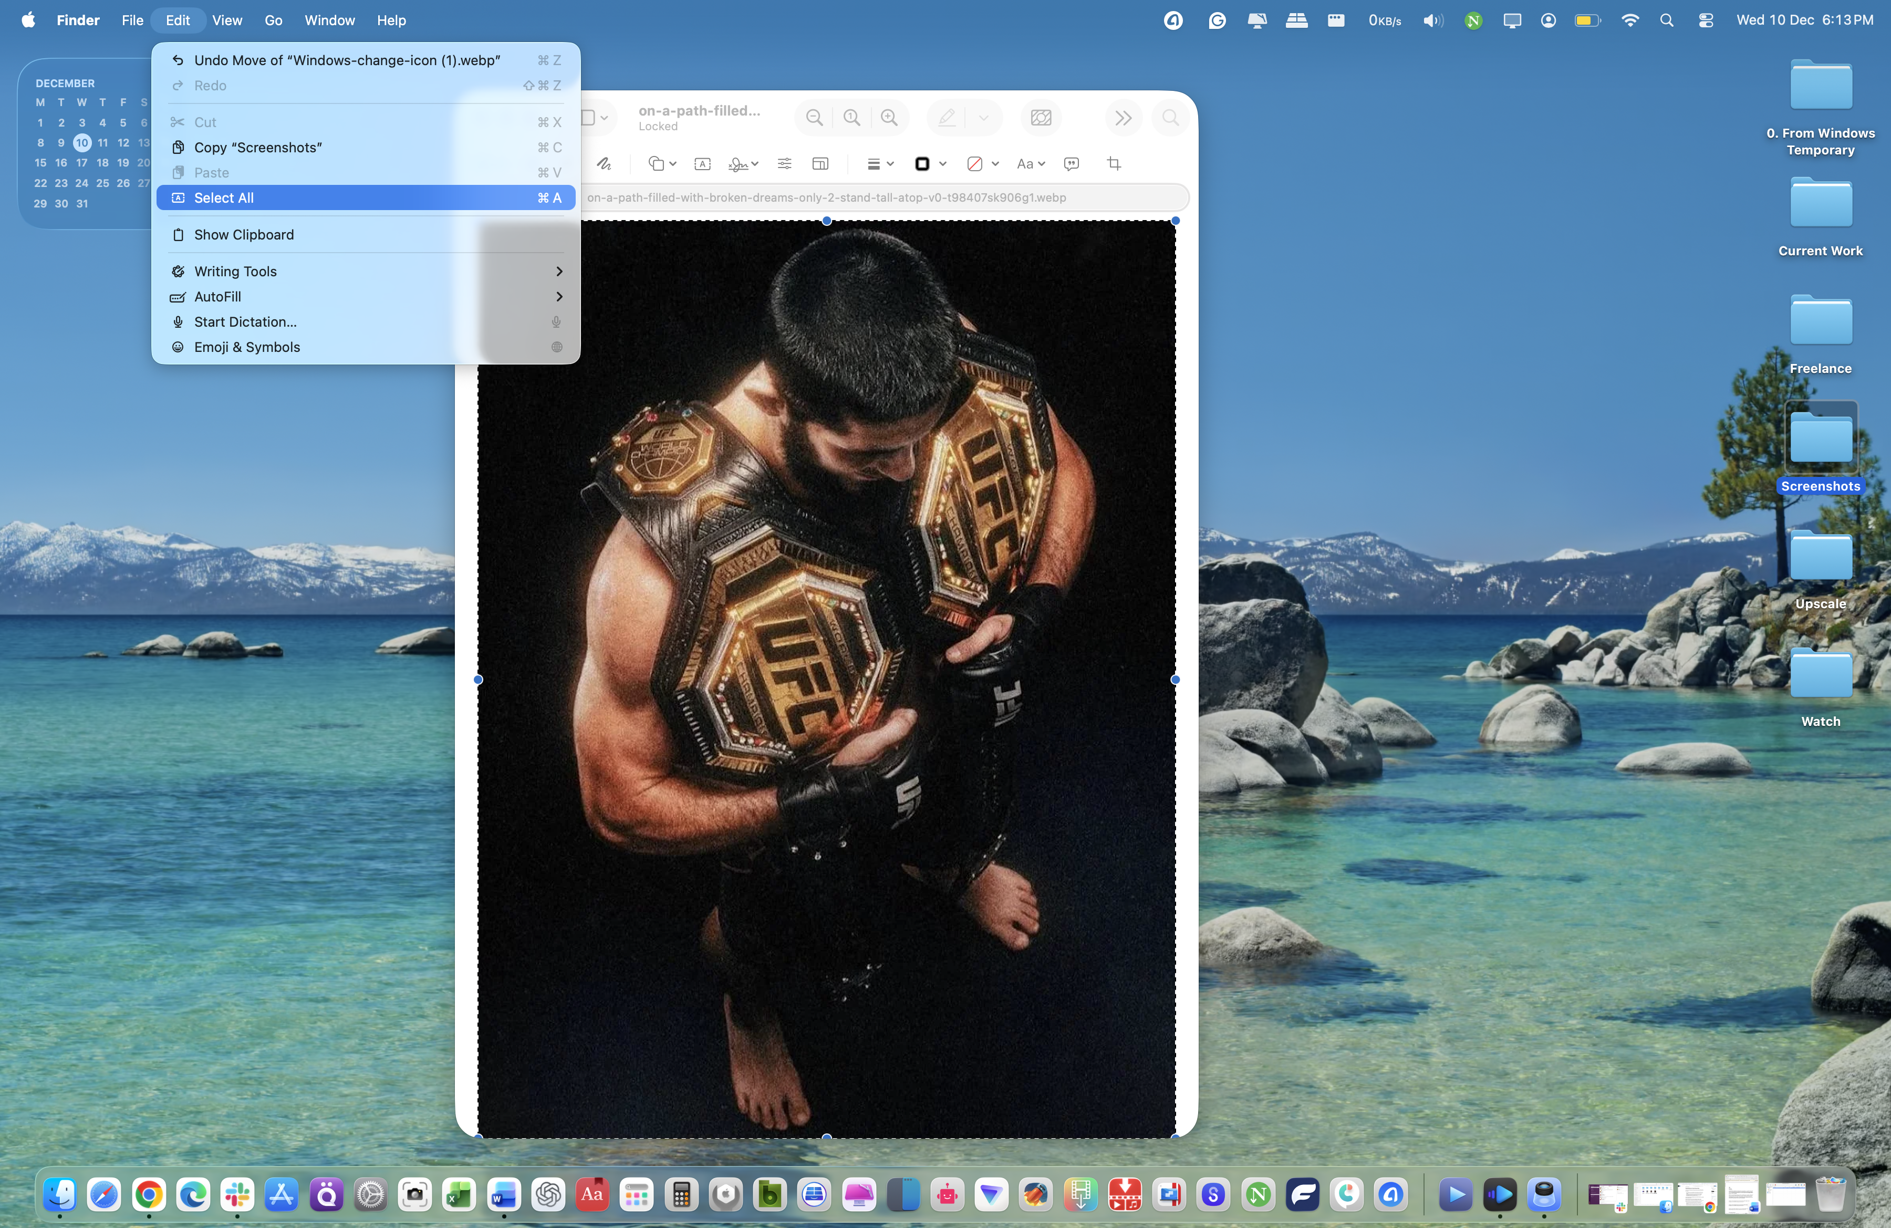Click the red-slash Fill Color swatch in Preview
The height and width of the screenshot is (1228, 1891).
click(x=974, y=164)
